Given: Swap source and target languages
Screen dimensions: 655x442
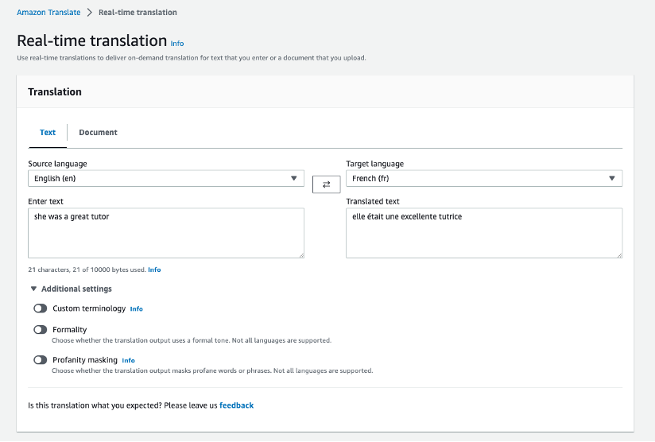Looking at the screenshot, I should click(326, 184).
